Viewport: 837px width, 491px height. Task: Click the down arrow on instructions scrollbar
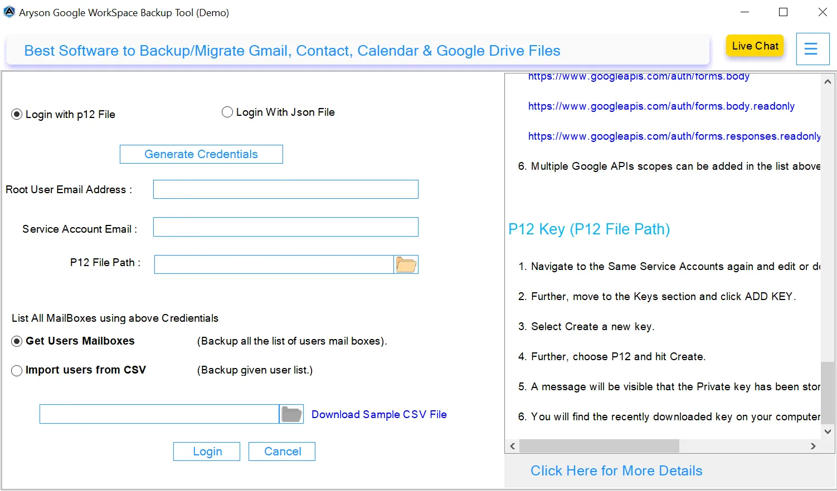tap(827, 431)
